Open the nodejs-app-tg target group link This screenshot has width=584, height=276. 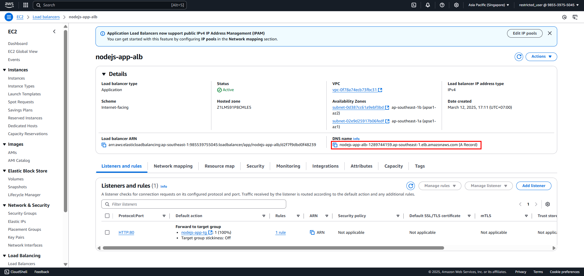[194, 233]
